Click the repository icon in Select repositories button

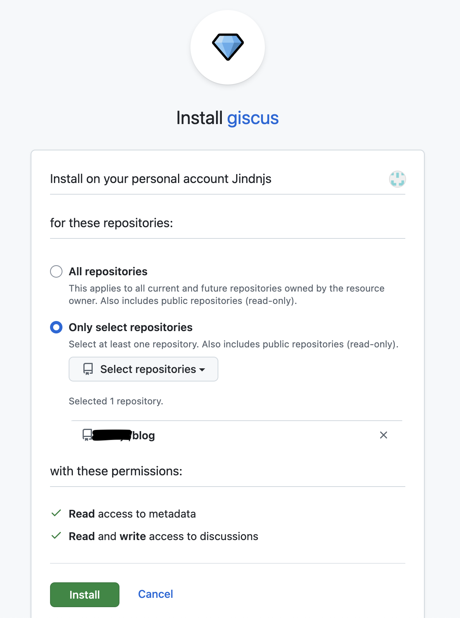point(88,369)
